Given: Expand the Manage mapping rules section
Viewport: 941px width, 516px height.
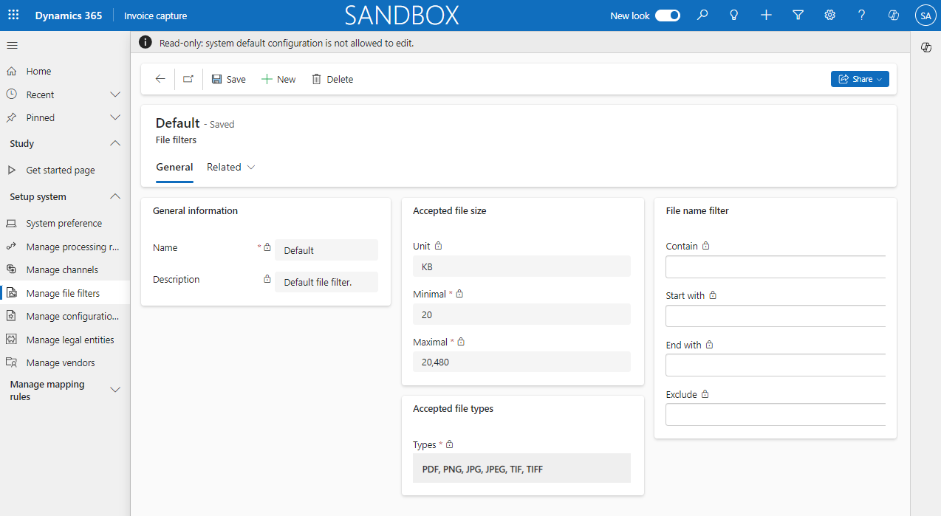Looking at the screenshot, I should pyautogui.click(x=115, y=389).
